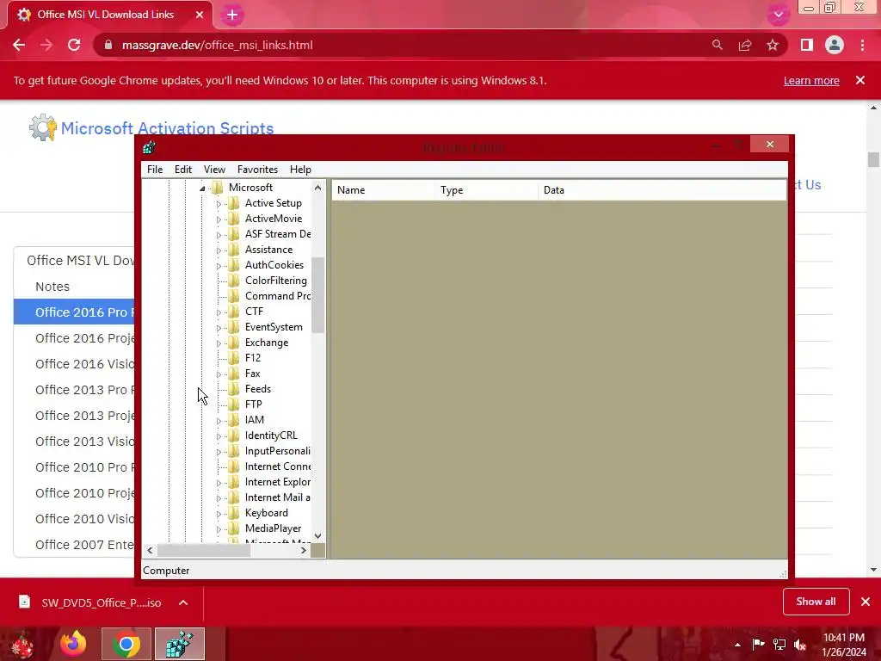This screenshot has width=881, height=661.
Task: Expand the IdentityCRL key
Action: click(219, 436)
